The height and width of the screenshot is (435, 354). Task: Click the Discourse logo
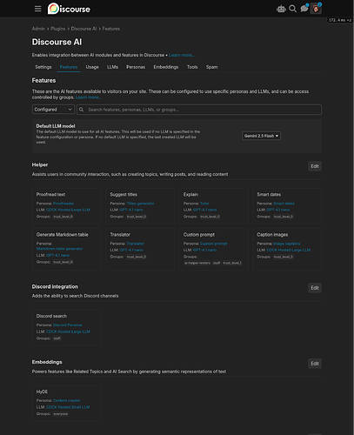(x=69, y=9)
